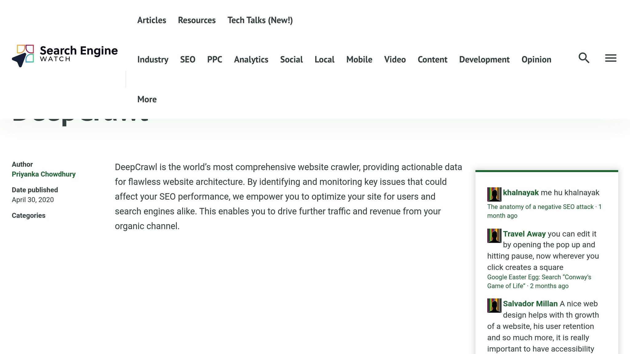The image size is (630, 354).
Task: Open the Articles menu item
Action: 152,20
